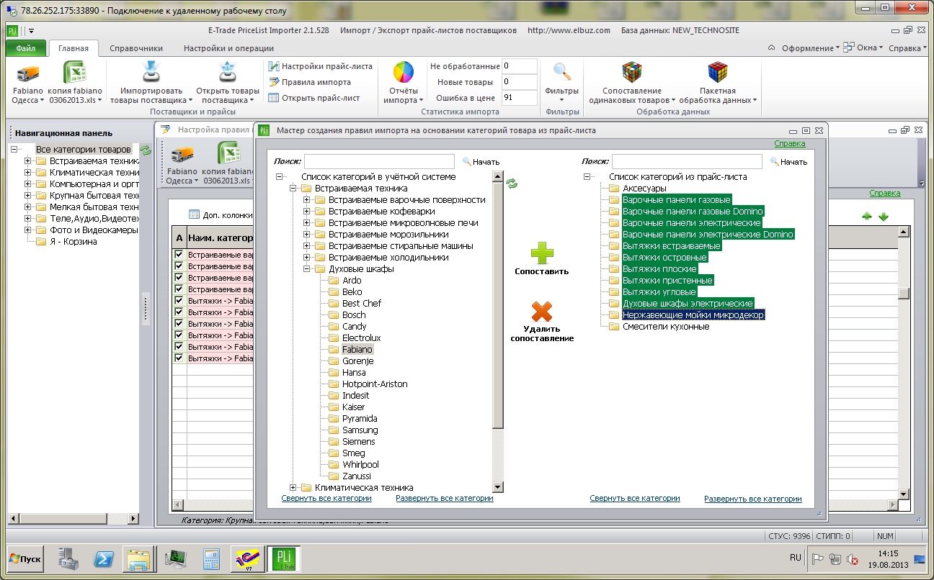
Task: Toggle the last checkbox in rules table
Action: (x=179, y=358)
